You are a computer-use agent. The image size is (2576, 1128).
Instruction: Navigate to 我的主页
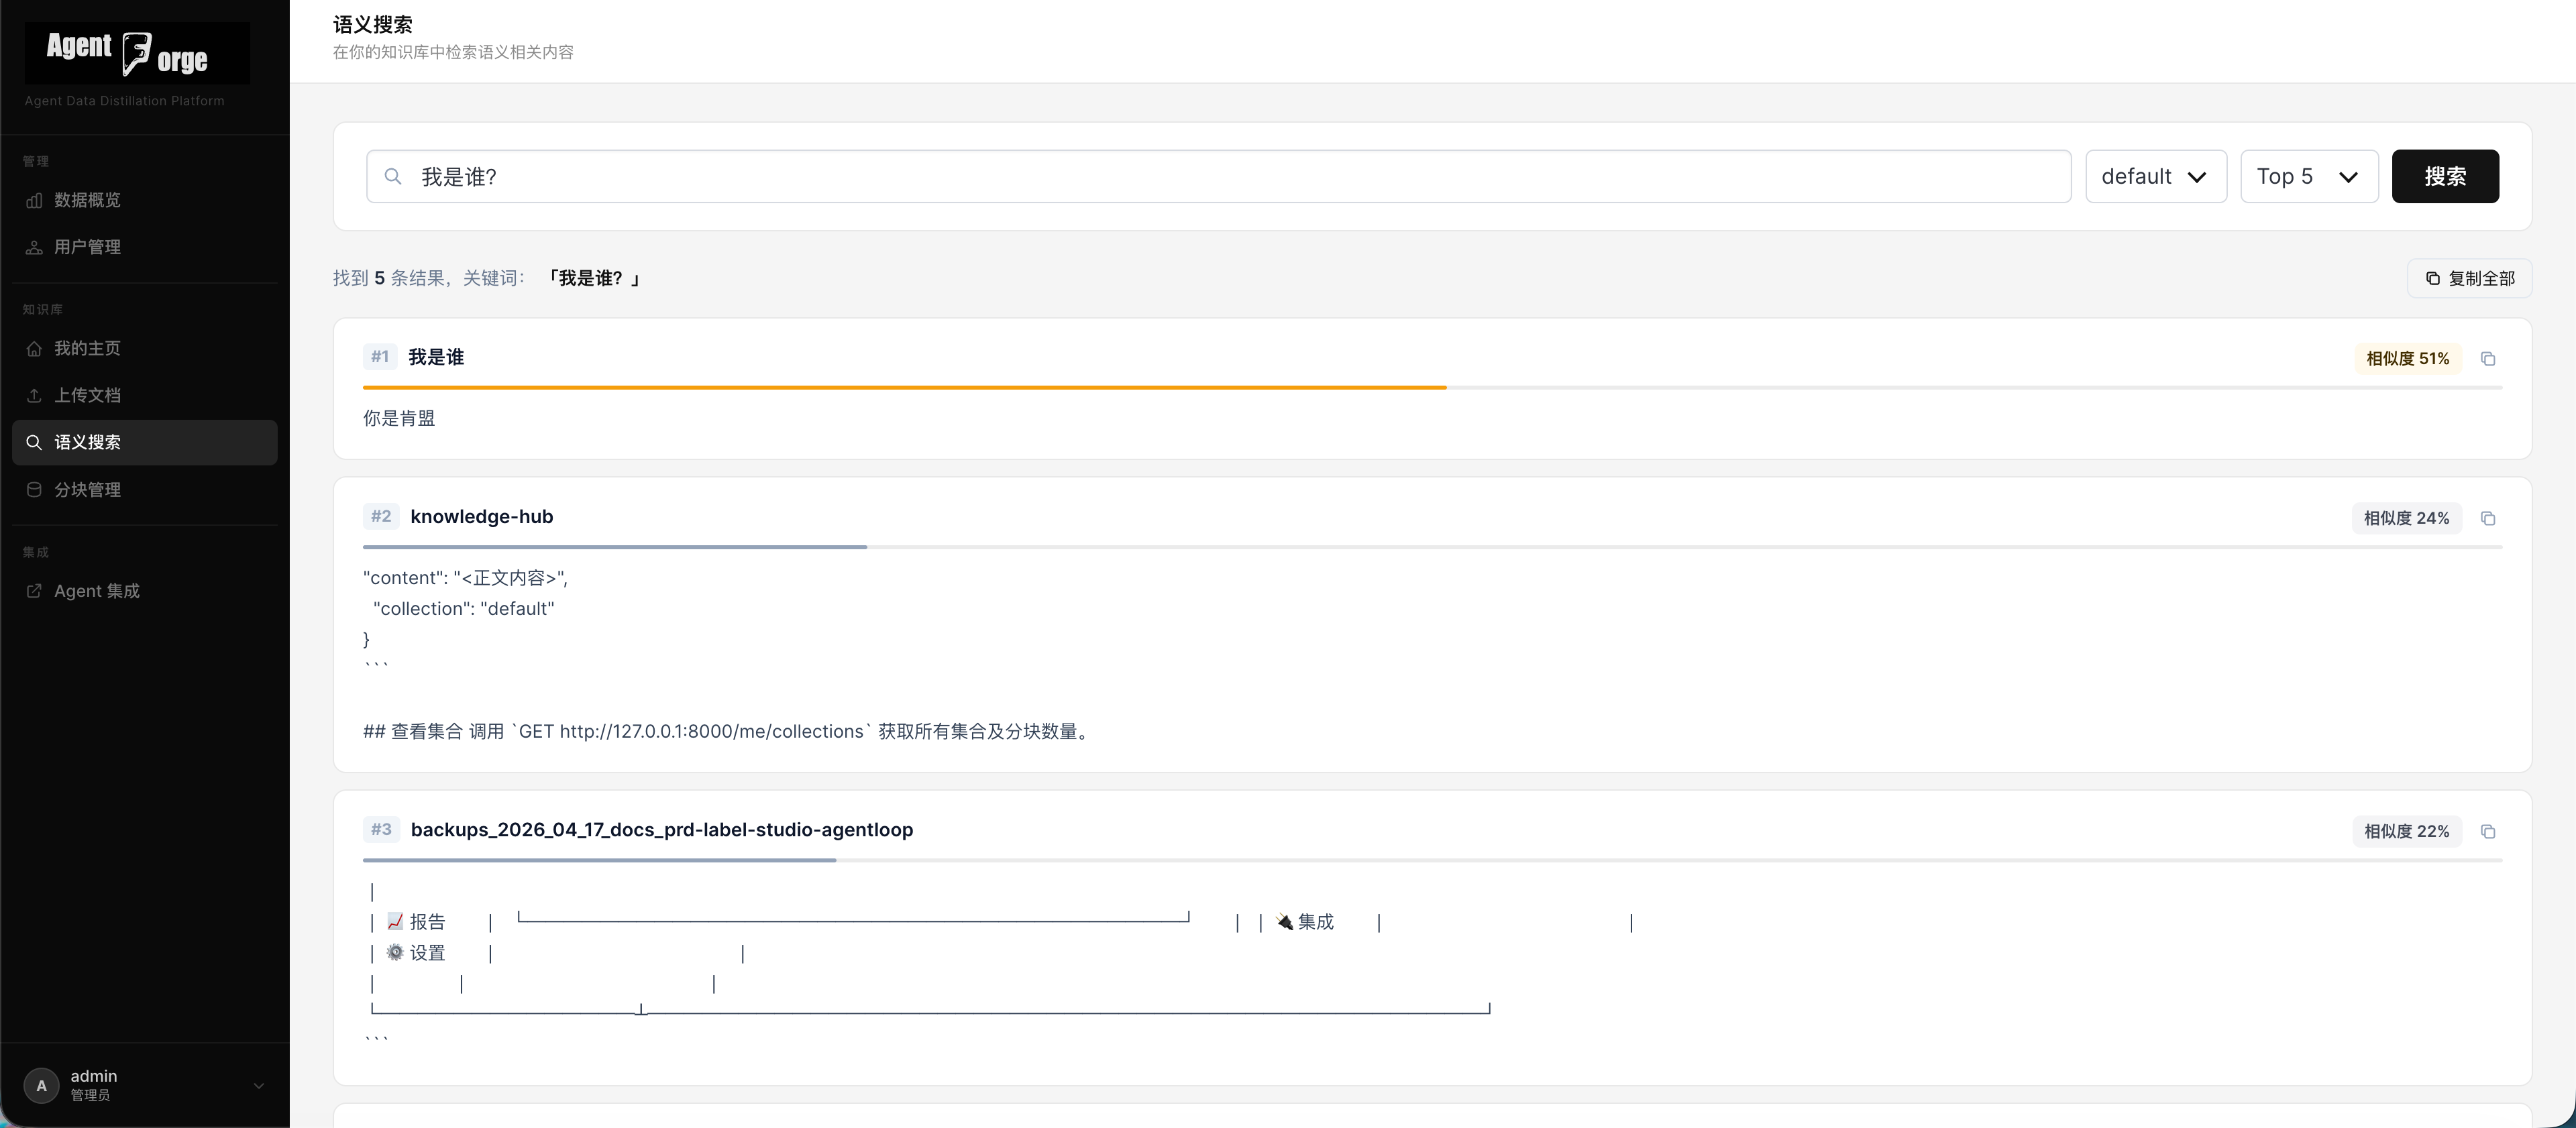(x=145, y=348)
